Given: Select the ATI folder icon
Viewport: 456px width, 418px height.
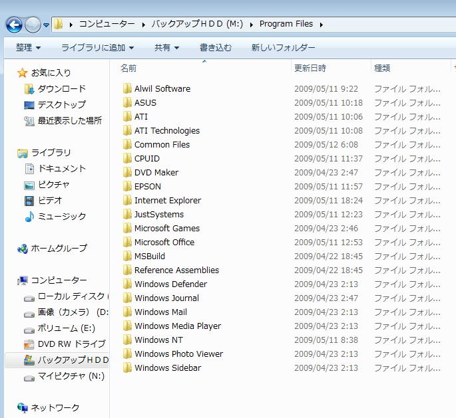Looking at the screenshot, I should (127, 116).
